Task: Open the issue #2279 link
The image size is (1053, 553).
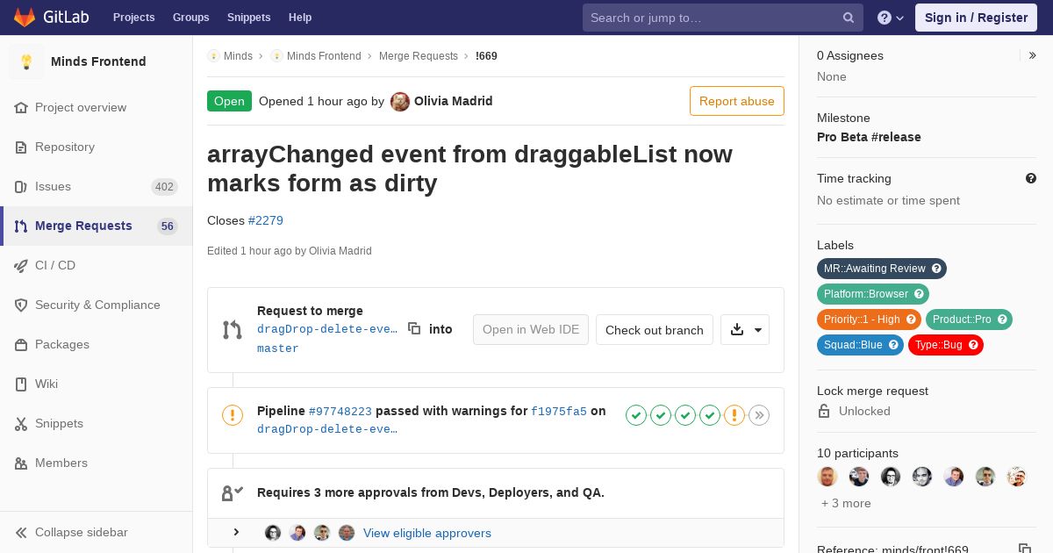Action: coord(266,220)
